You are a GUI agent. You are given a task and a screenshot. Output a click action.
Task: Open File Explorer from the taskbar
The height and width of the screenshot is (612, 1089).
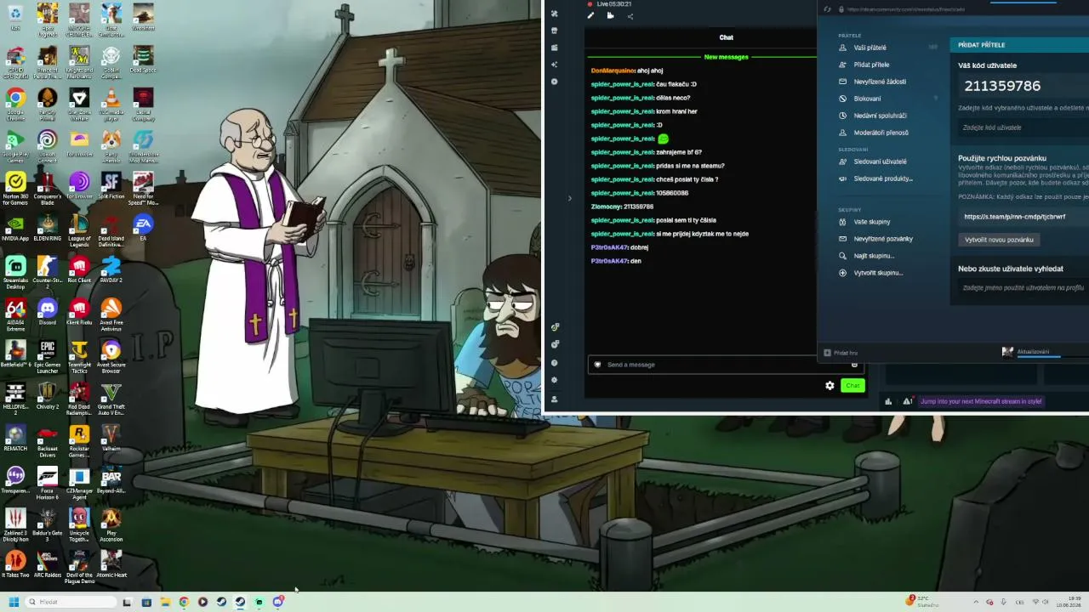pos(165,602)
